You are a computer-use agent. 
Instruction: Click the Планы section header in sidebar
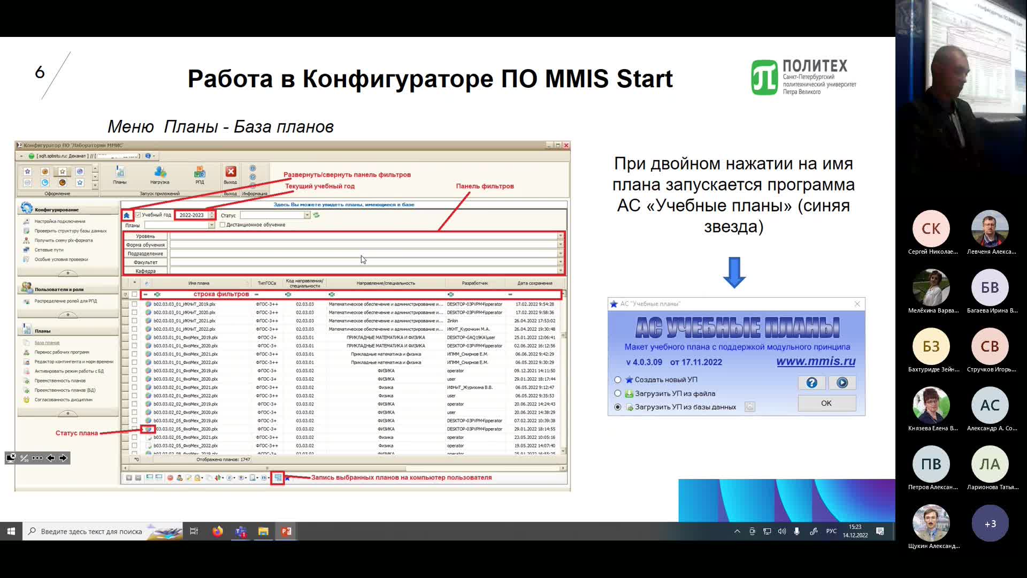coord(68,331)
